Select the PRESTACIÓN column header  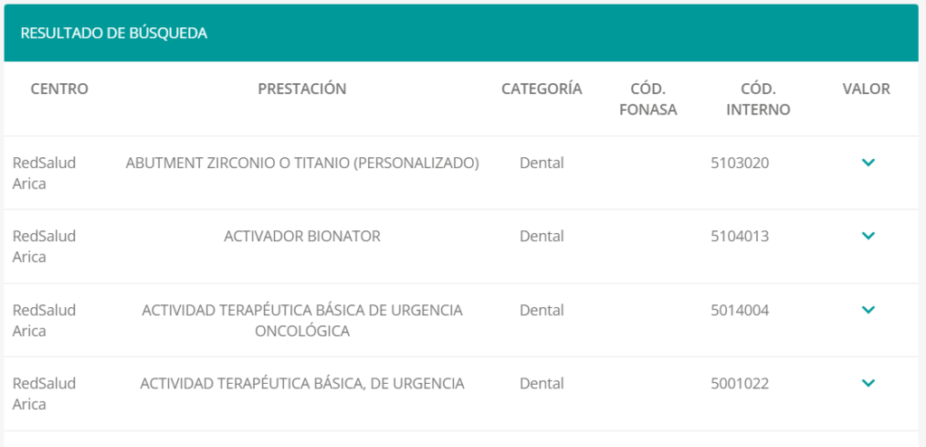302,89
